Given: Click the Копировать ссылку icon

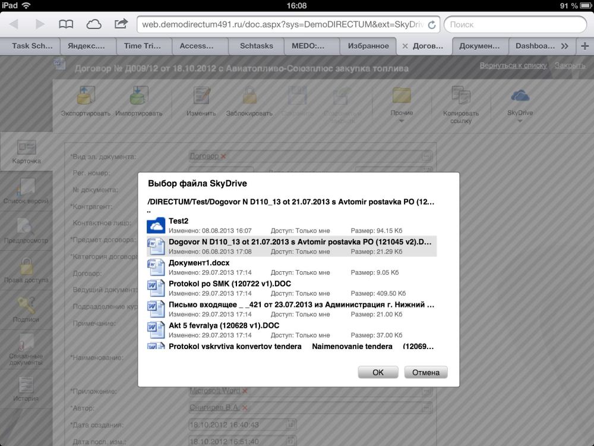Looking at the screenshot, I should tap(461, 95).
